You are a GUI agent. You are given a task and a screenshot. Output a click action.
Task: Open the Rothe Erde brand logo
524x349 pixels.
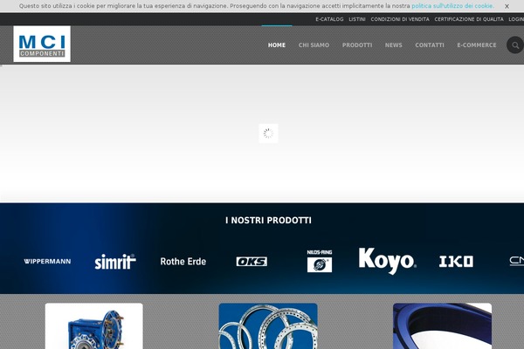point(183,261)
